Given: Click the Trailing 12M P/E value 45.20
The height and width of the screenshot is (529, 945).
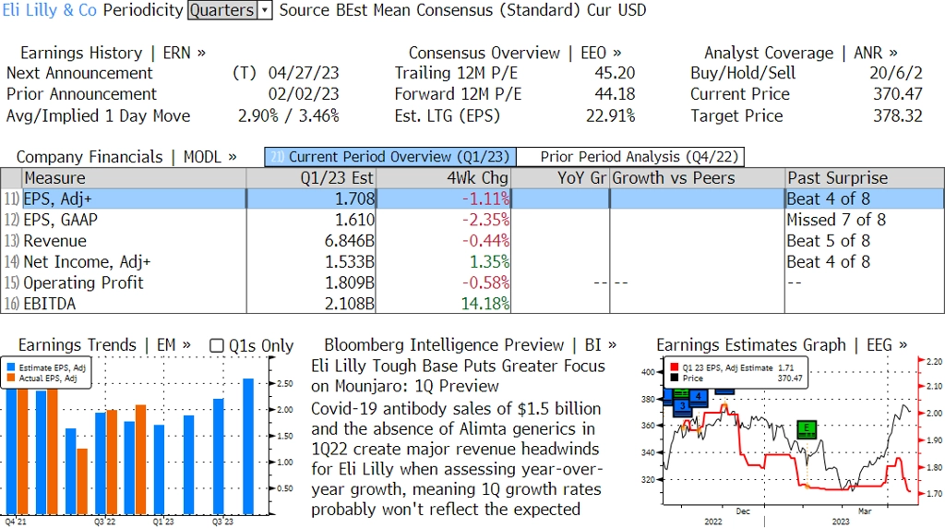Looking at the screenshot, I should point(615,73).
